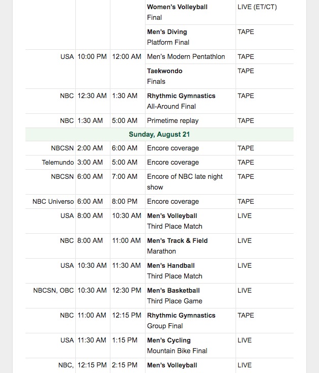The width and height of the screenshot is (319, 373).
Task: Open the Rhythmic Gymnastics All-Around Final entry
Action: click(x=181, y=101)
